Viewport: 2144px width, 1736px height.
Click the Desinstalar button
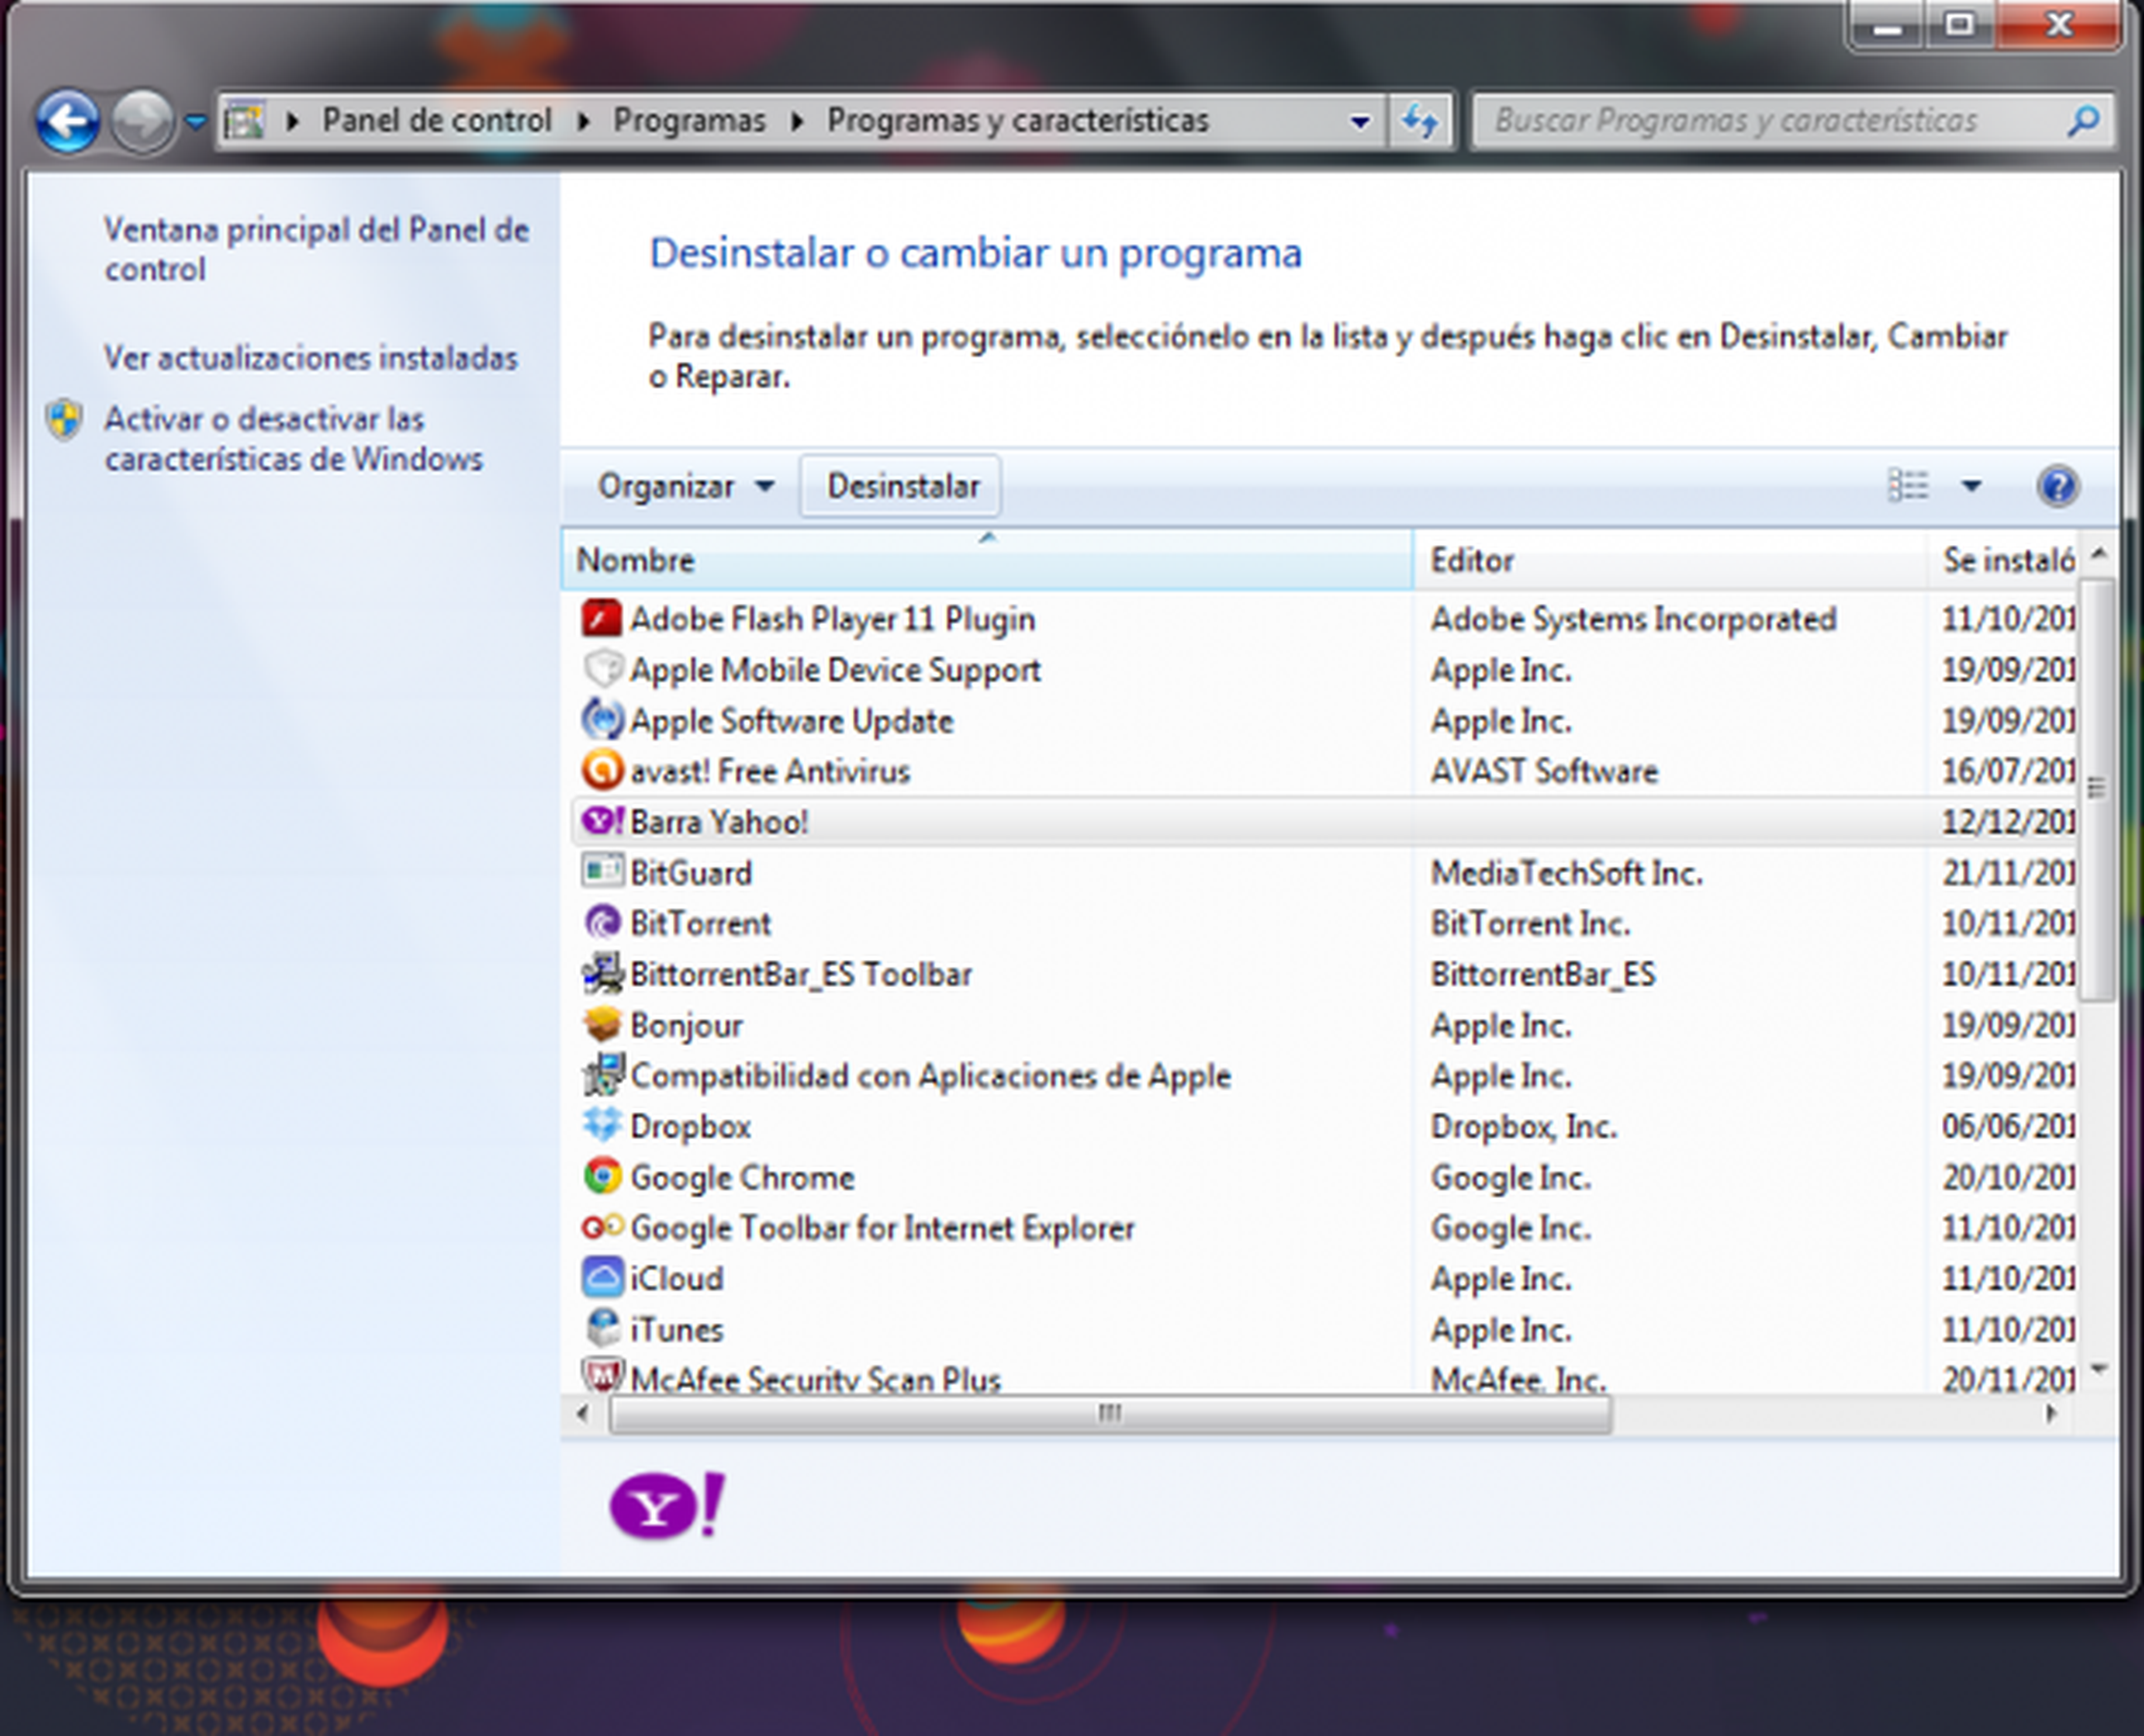901,486
